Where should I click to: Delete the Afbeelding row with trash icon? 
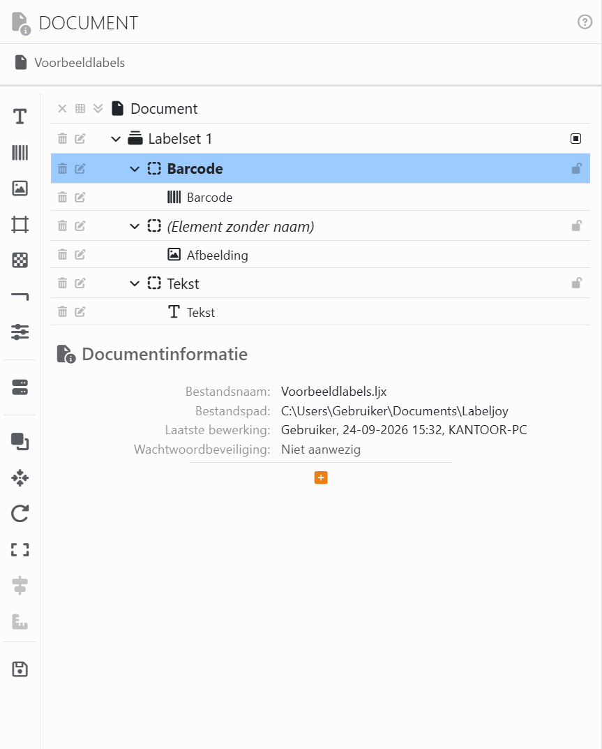pos(63,254)
